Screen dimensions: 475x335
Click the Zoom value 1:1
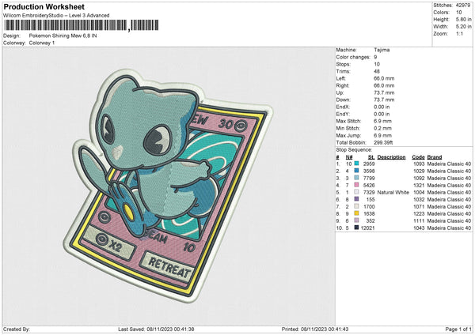point(459,33)
